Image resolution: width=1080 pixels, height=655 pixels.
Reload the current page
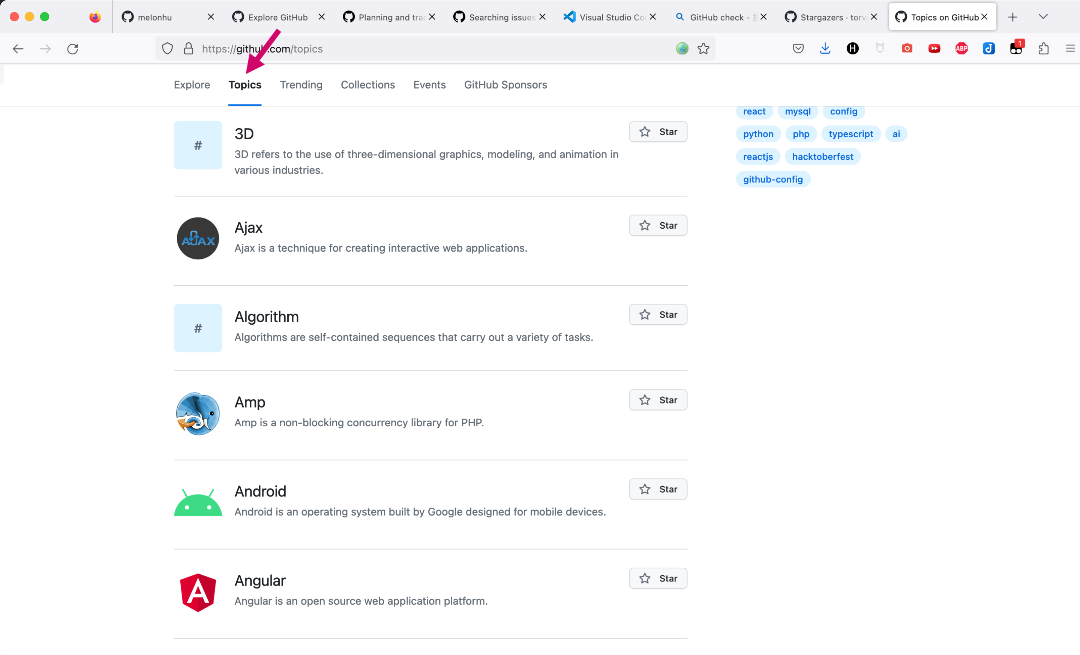[73, 49]
